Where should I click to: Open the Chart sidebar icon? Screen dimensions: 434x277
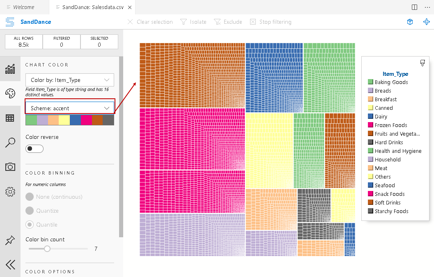[10, 69]
